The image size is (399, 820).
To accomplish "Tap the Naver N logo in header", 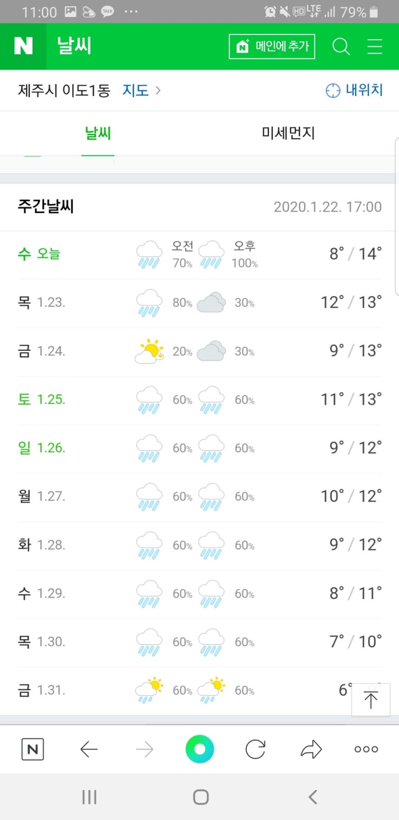I will (23, 46).
